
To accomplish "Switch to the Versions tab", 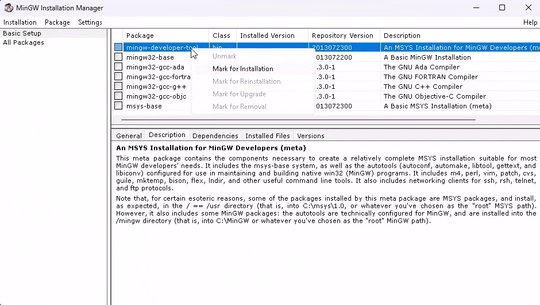I will tap(311, 136).
